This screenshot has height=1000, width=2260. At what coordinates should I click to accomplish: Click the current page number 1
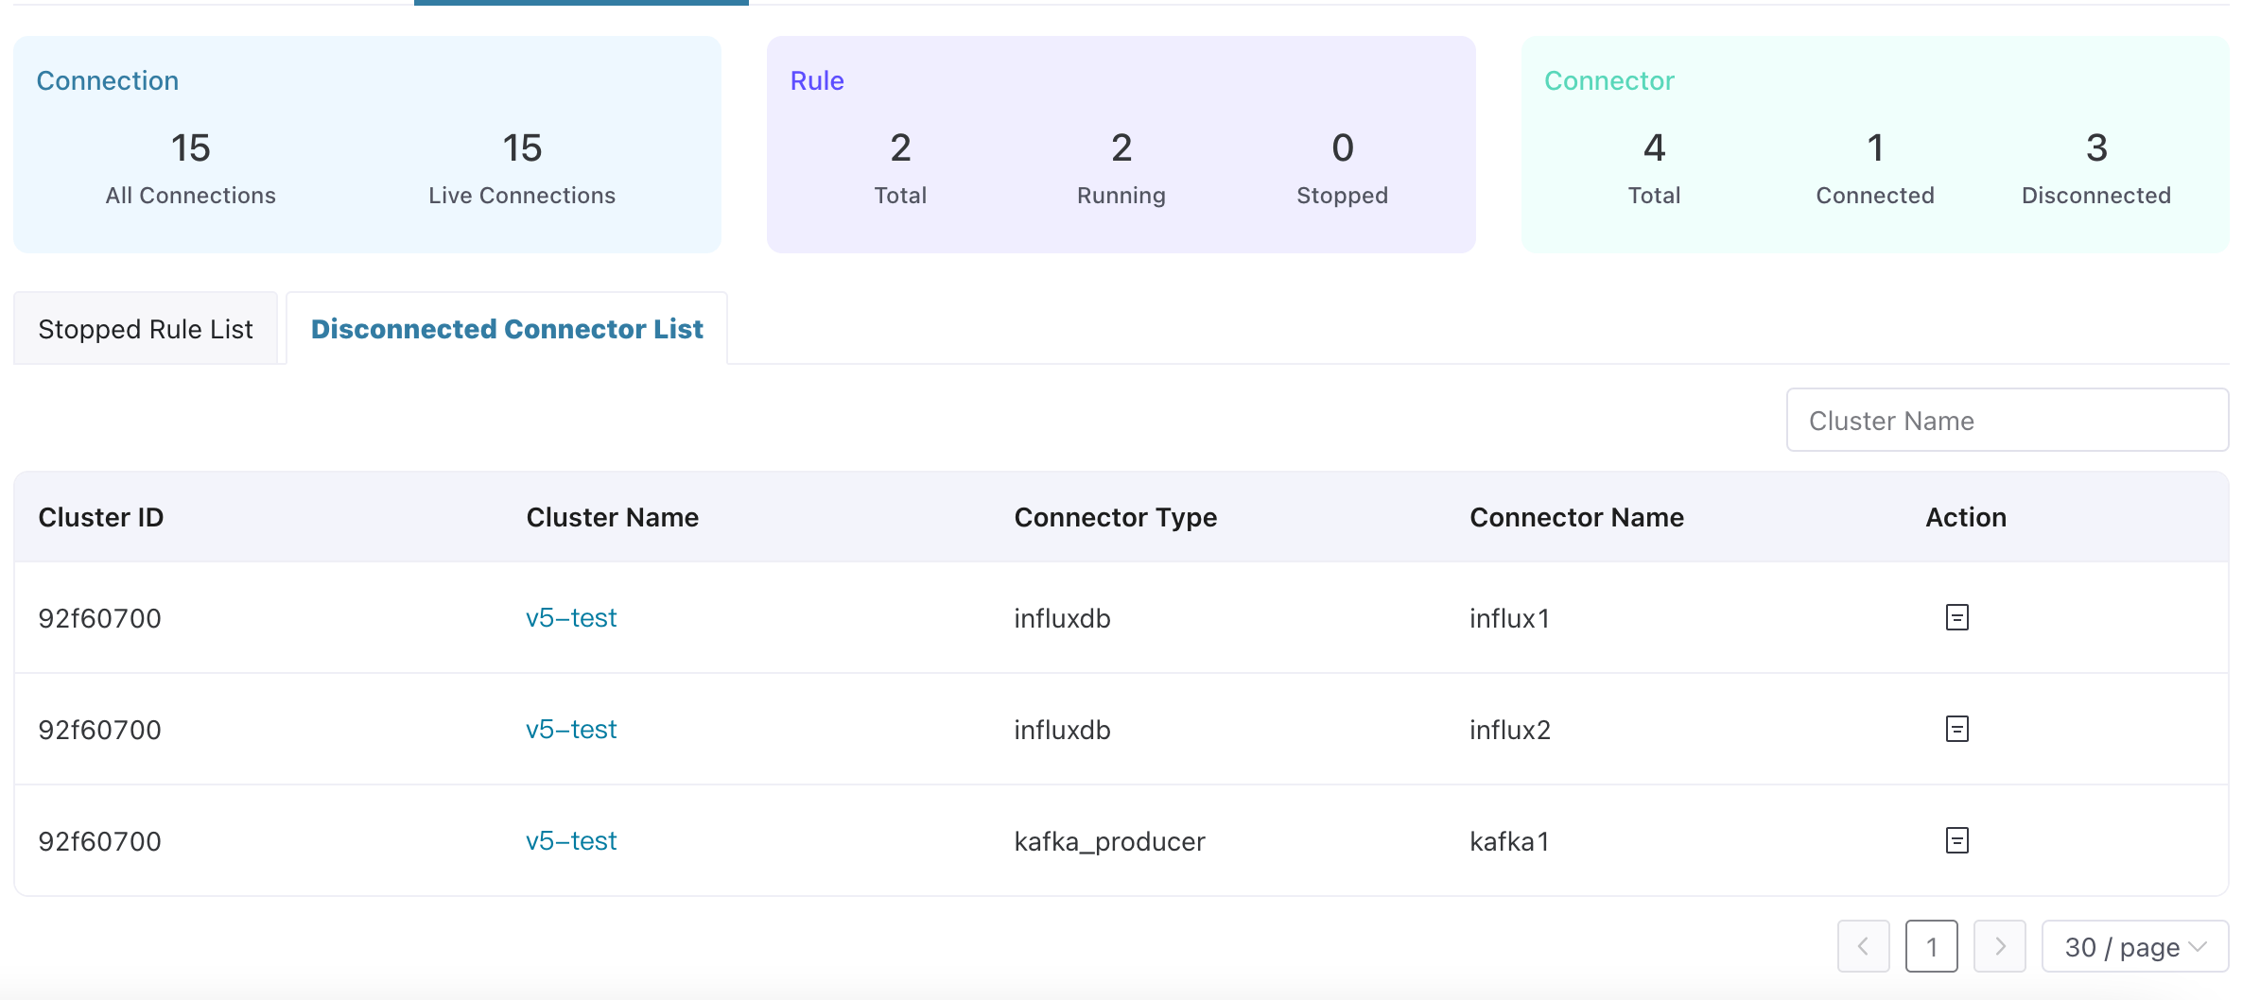pos(1932,946)
